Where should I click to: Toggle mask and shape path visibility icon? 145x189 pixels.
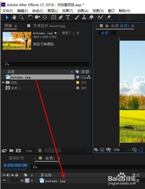click(108, 150)
